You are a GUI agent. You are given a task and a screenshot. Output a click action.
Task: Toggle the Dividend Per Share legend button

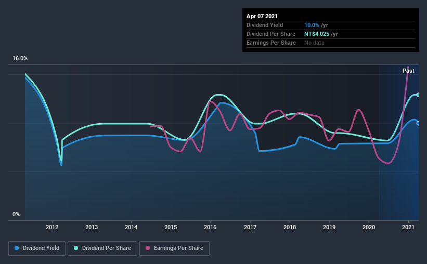102,248
